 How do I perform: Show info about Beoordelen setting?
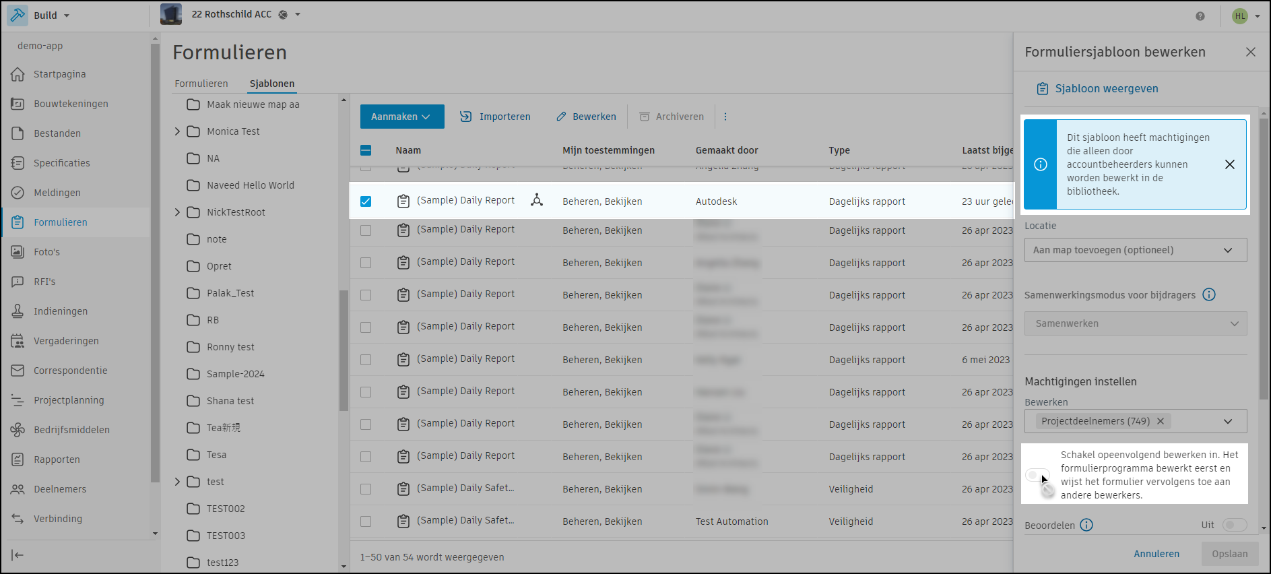[1086, 525]
